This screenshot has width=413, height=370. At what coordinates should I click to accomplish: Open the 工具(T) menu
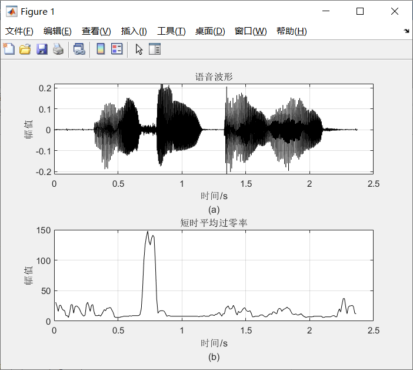coord(171,31)
